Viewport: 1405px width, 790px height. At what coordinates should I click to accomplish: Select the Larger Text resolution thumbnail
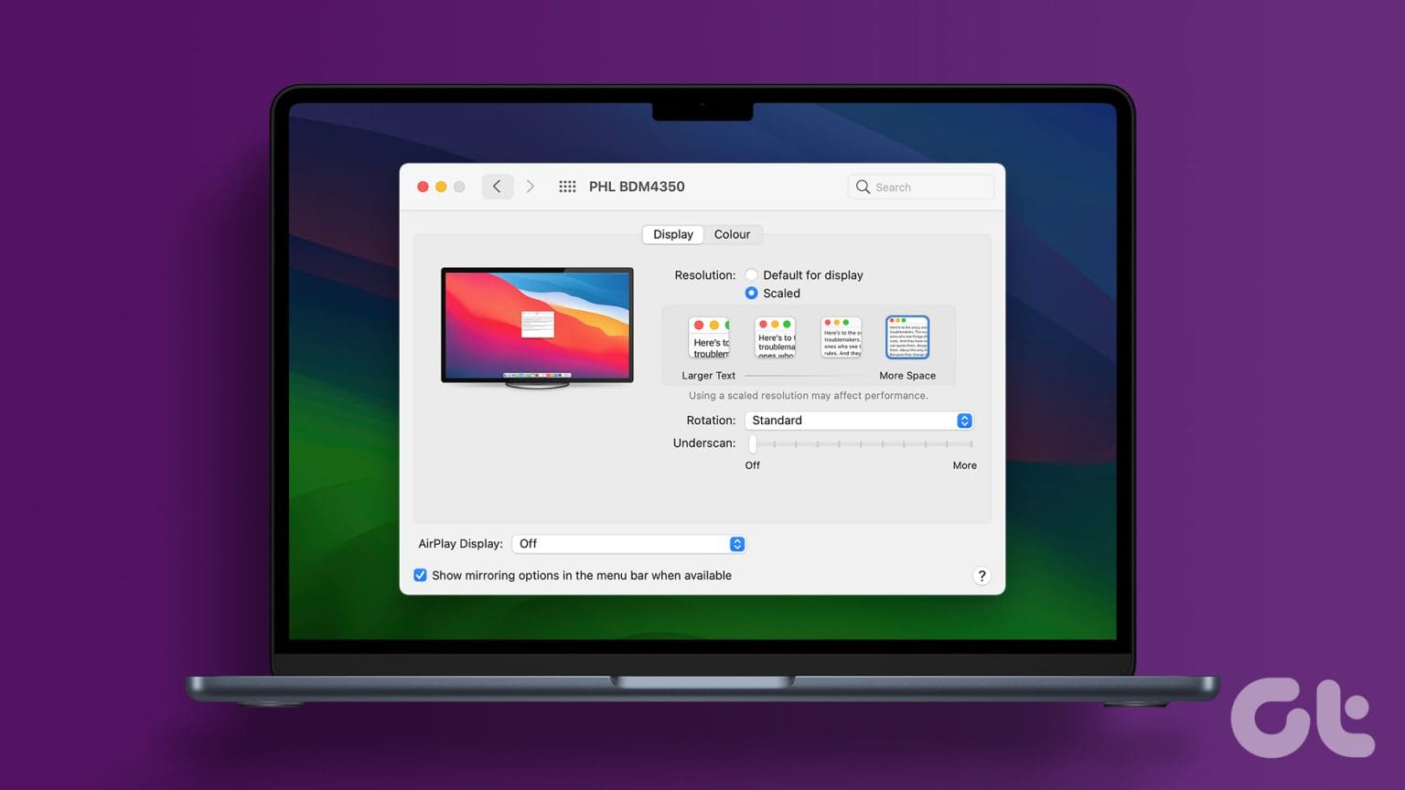[709, 336]
